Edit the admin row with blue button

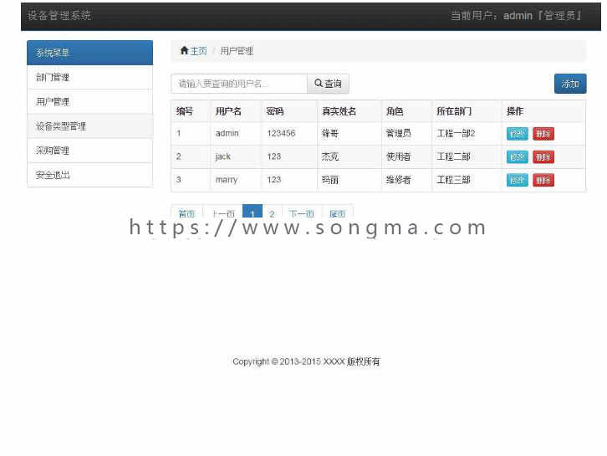tap(518, 134)
